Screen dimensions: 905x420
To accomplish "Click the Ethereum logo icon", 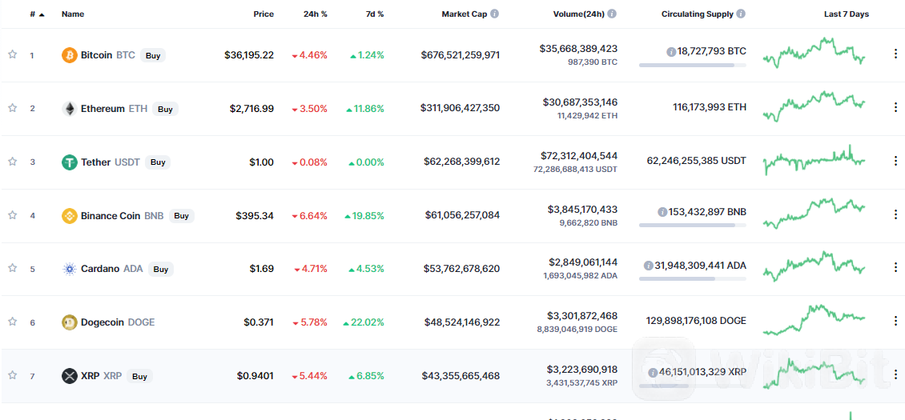I will (69, 109).
